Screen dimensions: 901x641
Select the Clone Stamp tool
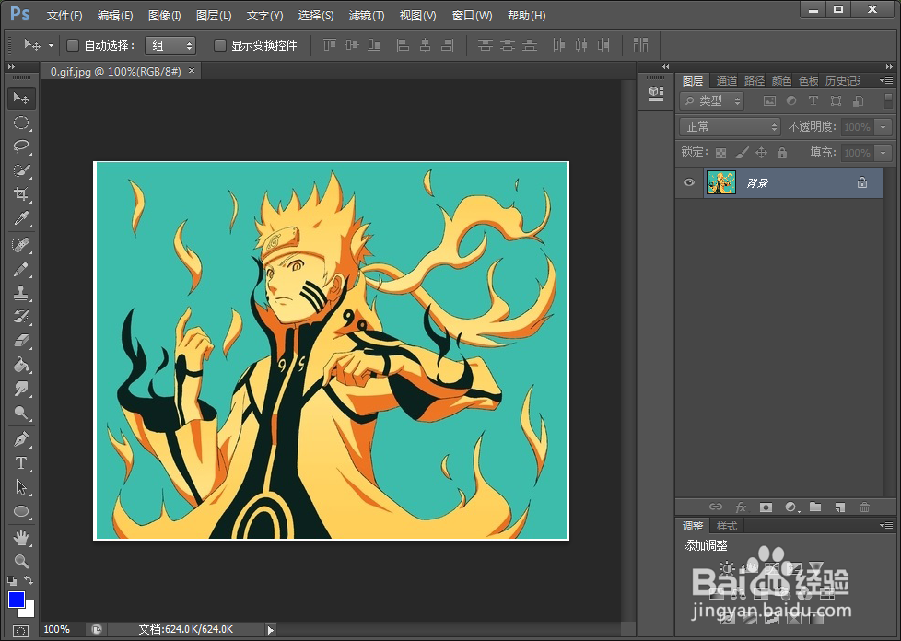[x=21, y=293]
